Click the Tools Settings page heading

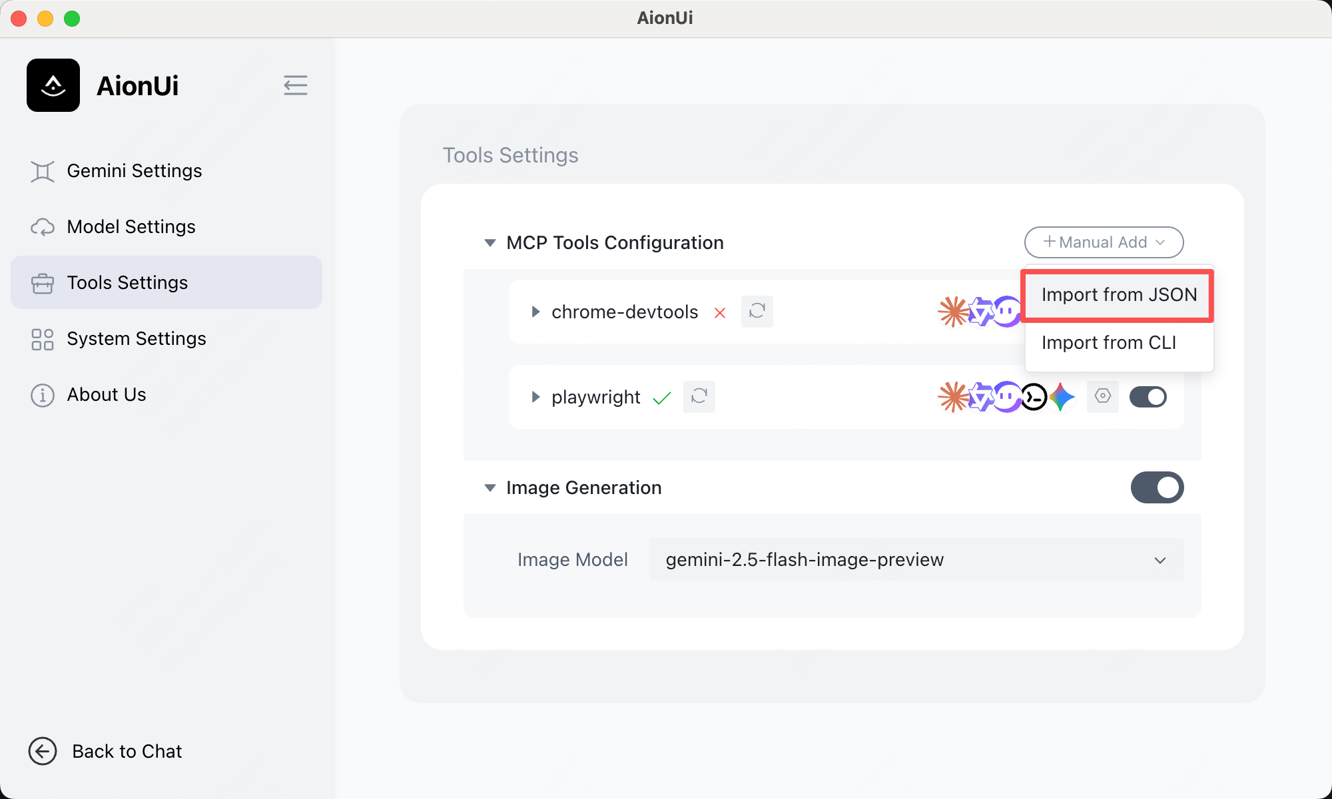tap(511, 155)
